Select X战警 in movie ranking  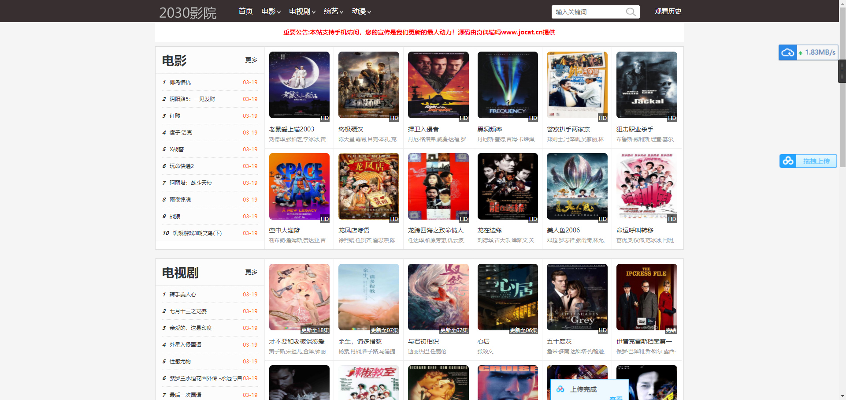pos(177,150)
